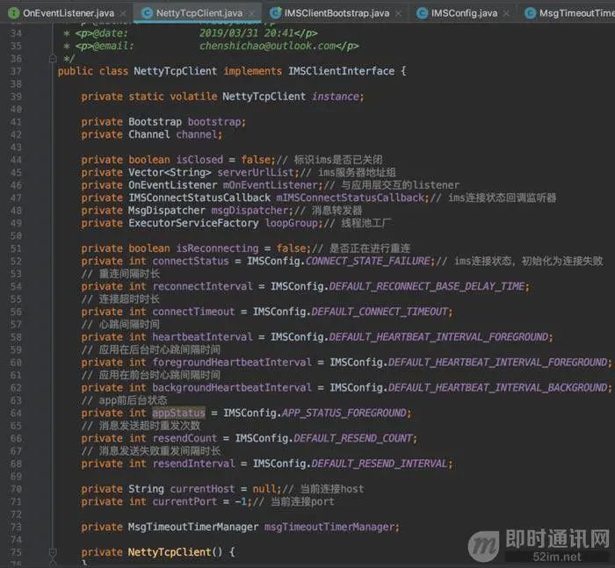Click line number 37 in the gutter
Screen dimensions: 615x568
(16, 71)
